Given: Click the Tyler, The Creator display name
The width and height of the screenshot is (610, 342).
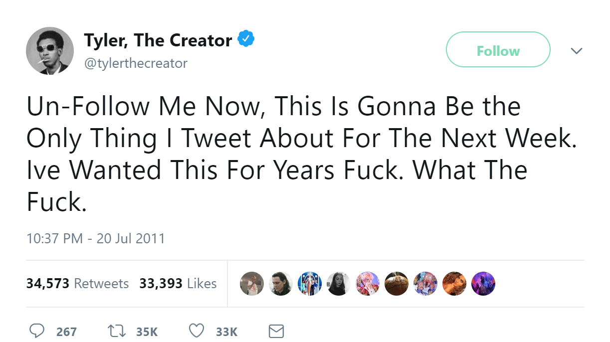Looking at the screenshot, I should pyautogui.click(x=158, y=40).
